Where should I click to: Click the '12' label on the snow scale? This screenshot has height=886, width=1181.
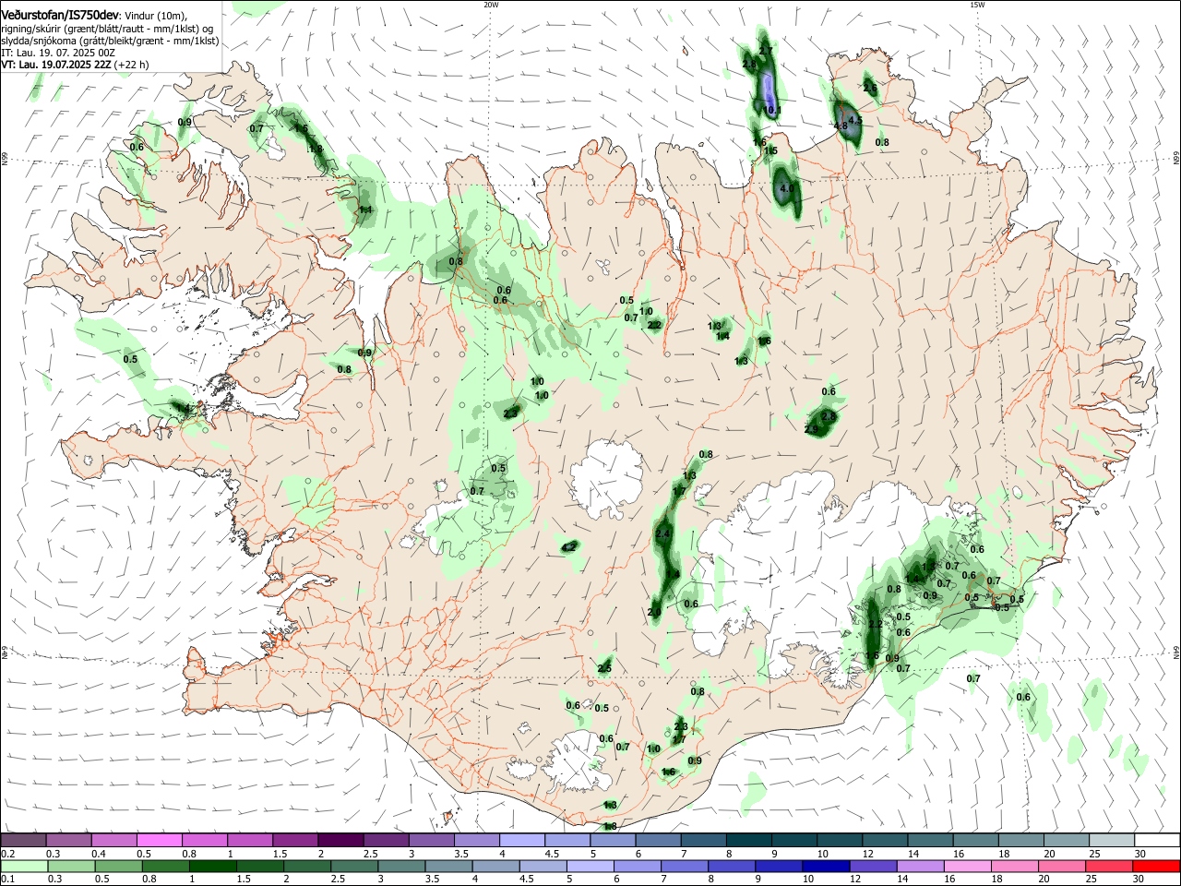pos(867,854)
